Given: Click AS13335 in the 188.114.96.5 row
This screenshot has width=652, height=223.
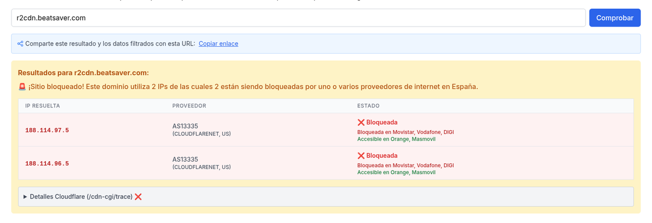Looking at the screenshot, I should coord(185,160).
